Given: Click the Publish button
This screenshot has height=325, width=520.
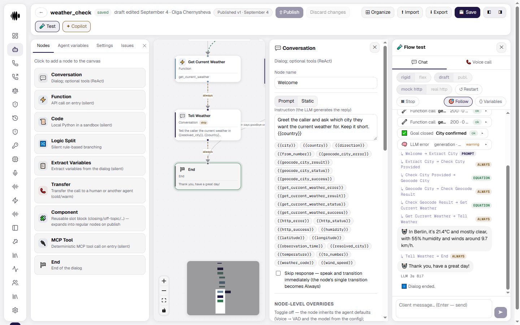Looking at the screenshot, I should click(289, 12).
